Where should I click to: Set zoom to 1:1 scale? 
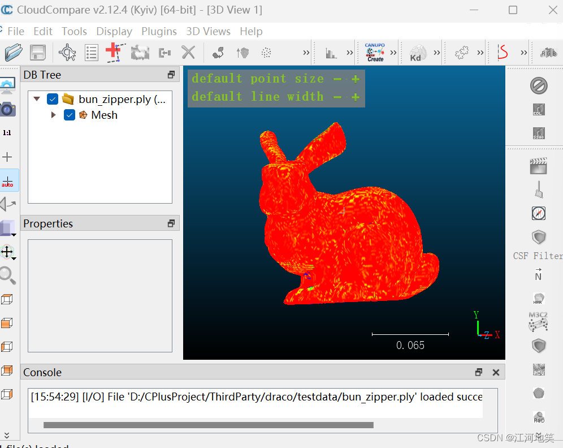7,133
